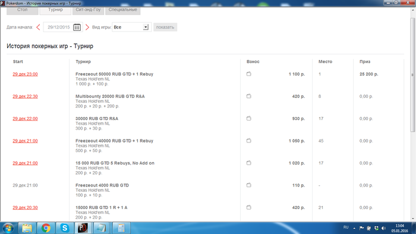The height and width of the screenshot is (234, 416).
Task: Click place value 45
Action: point(321,141)
